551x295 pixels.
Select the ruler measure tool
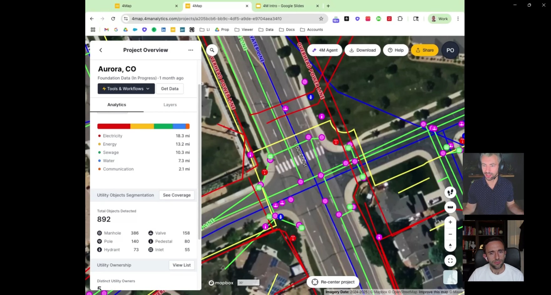(450, 207)
